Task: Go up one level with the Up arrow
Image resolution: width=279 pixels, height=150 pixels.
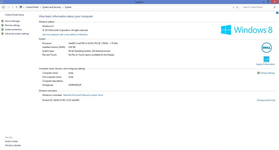Action: (16, 7)
